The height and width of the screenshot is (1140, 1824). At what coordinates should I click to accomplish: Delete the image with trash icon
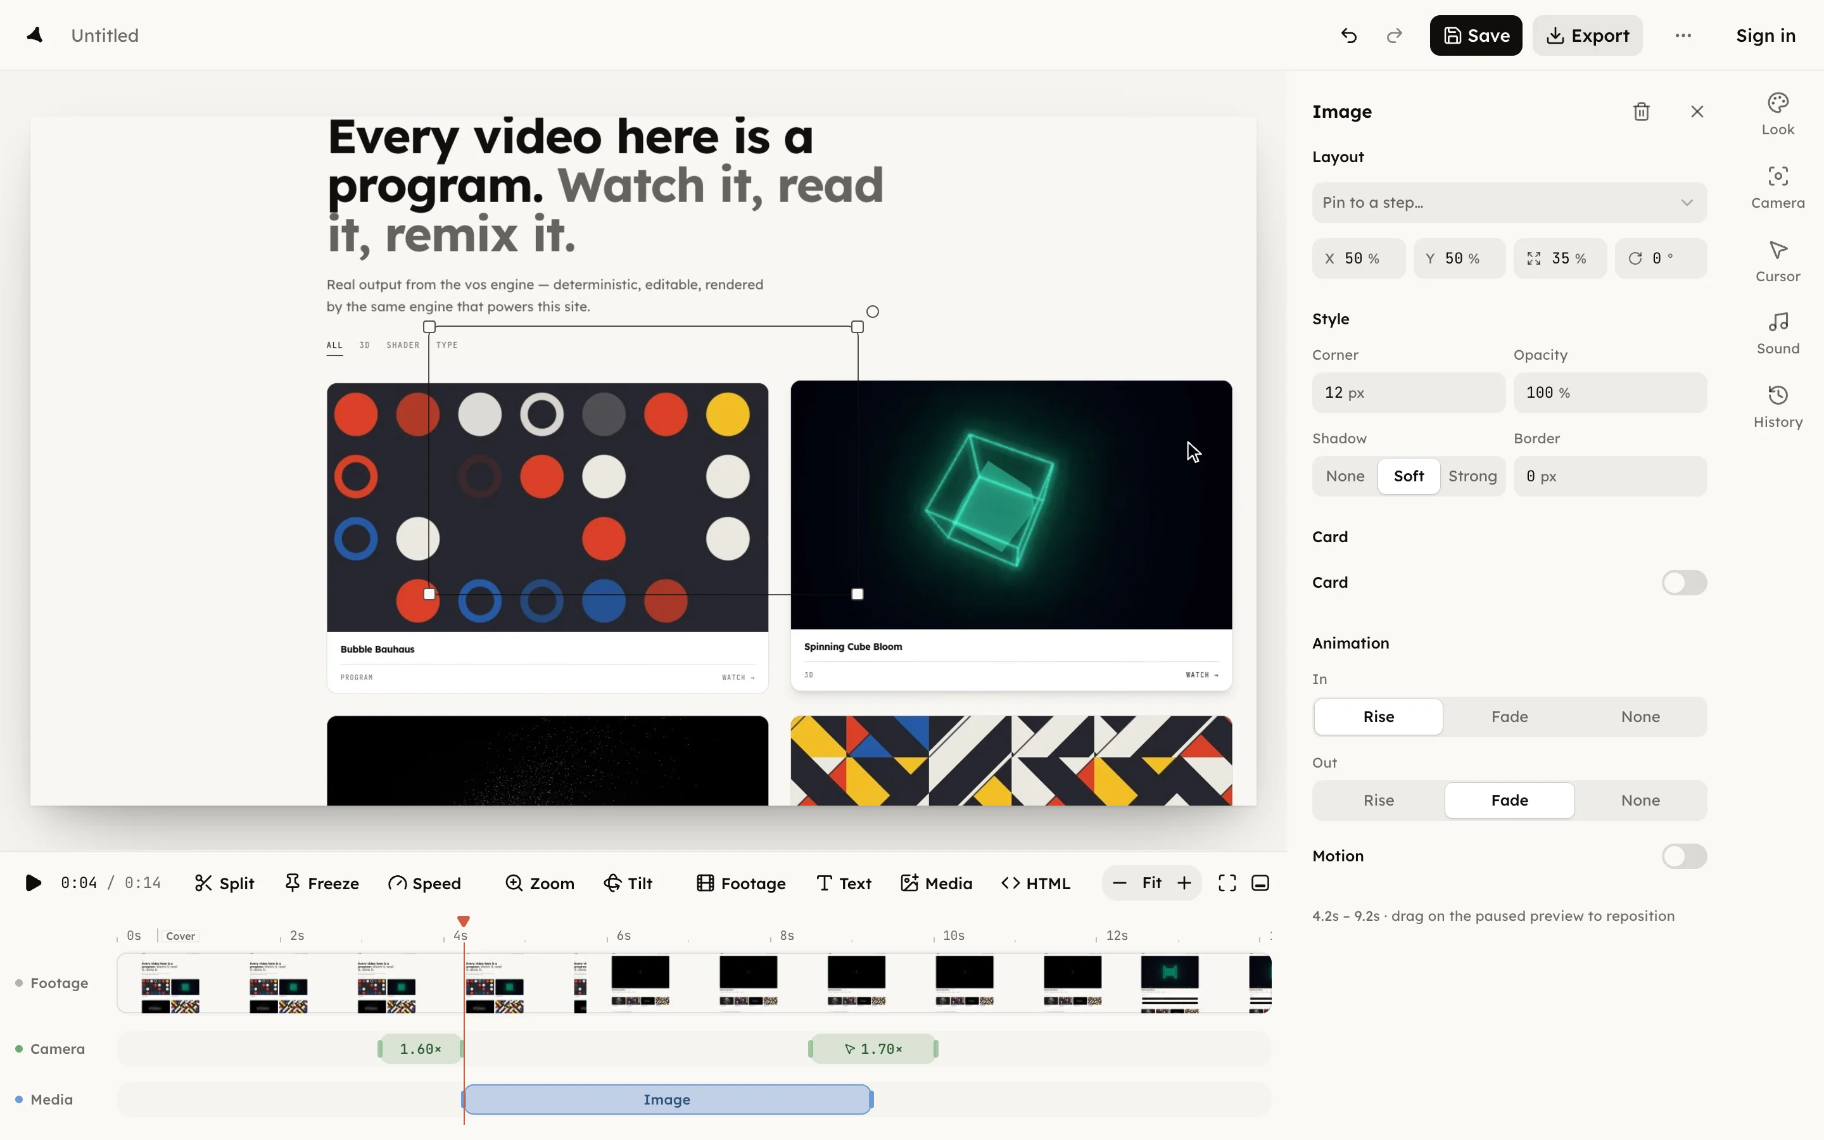1641,111
